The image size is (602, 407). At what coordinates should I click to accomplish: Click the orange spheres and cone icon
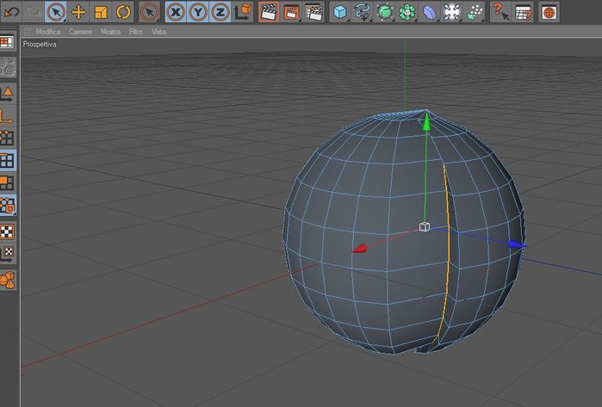(7, 280)
